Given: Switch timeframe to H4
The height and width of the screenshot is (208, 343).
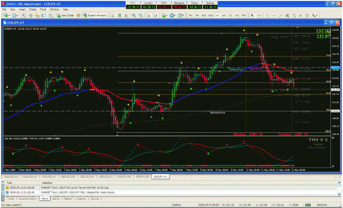Looking at the screenshot, I should [x=224, y=15].
